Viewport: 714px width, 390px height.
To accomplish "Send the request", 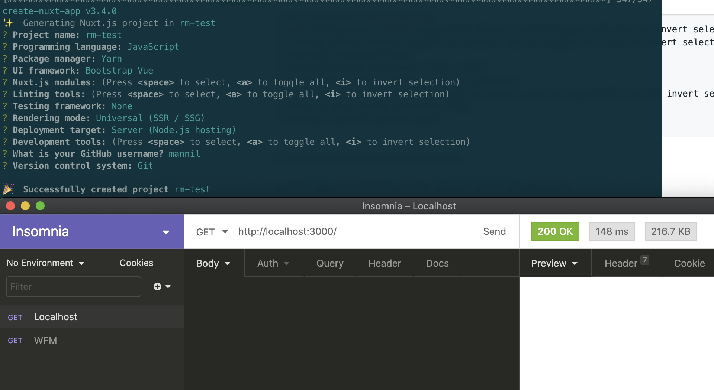I will click(x=494, y=231).
